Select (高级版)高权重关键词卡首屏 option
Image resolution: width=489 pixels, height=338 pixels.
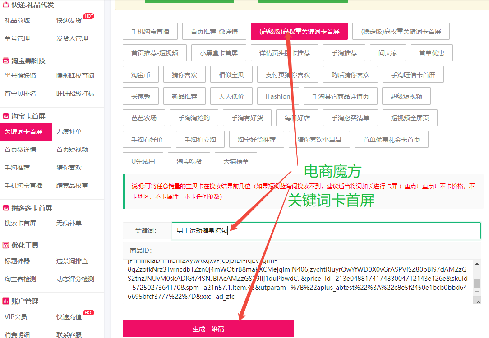(299, 31)
